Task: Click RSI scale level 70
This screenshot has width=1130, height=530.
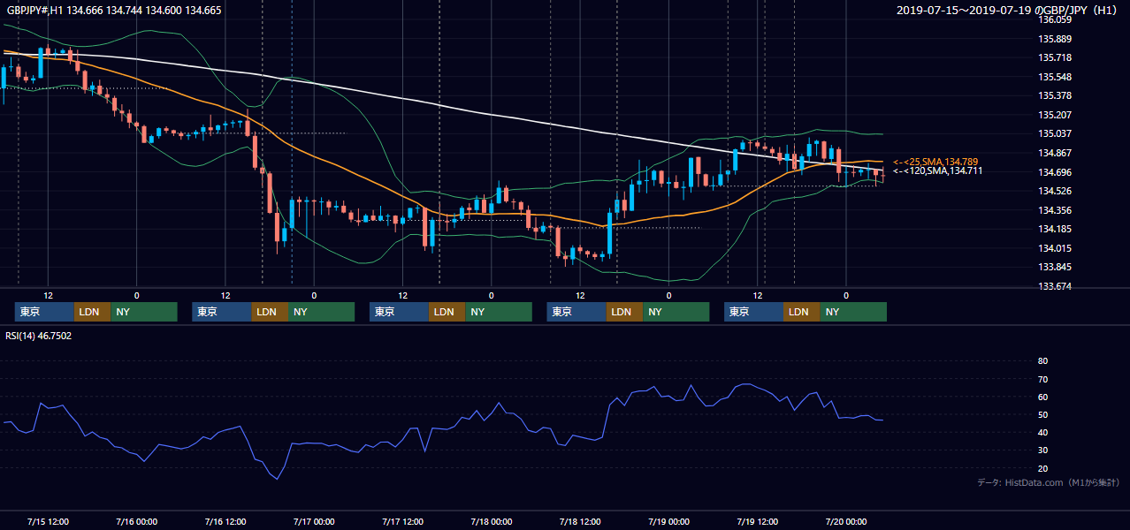Action: 1042,379
